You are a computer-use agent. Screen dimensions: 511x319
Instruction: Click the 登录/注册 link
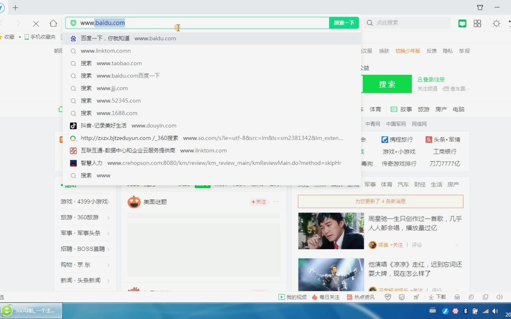431,79
